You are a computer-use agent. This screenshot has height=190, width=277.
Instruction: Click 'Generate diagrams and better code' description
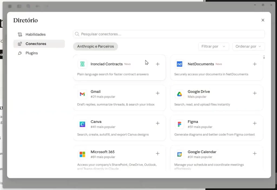click(215, 134)
